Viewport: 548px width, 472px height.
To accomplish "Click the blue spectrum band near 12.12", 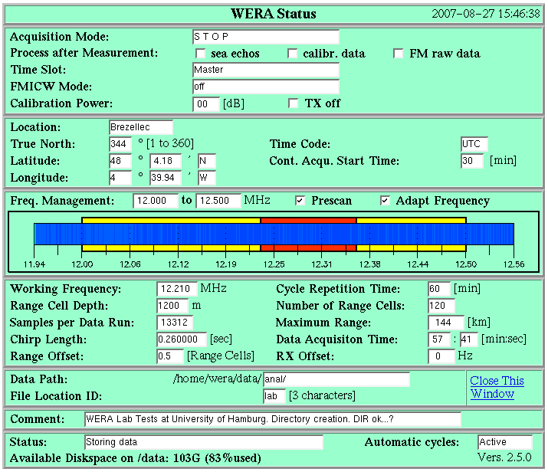I will point(179,234).
